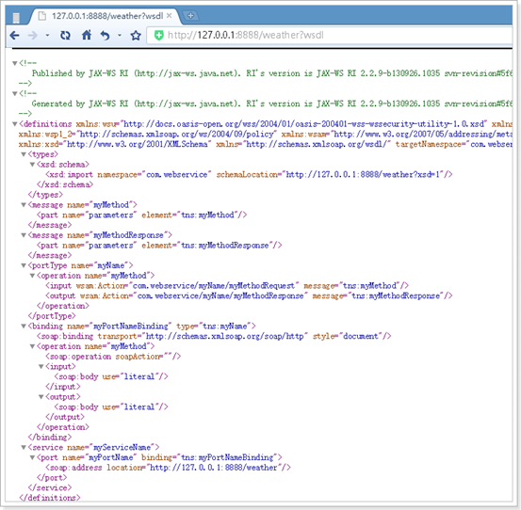Click the closing </binding> tag
This screenshot has height=510, width=521.
(50, 438)
